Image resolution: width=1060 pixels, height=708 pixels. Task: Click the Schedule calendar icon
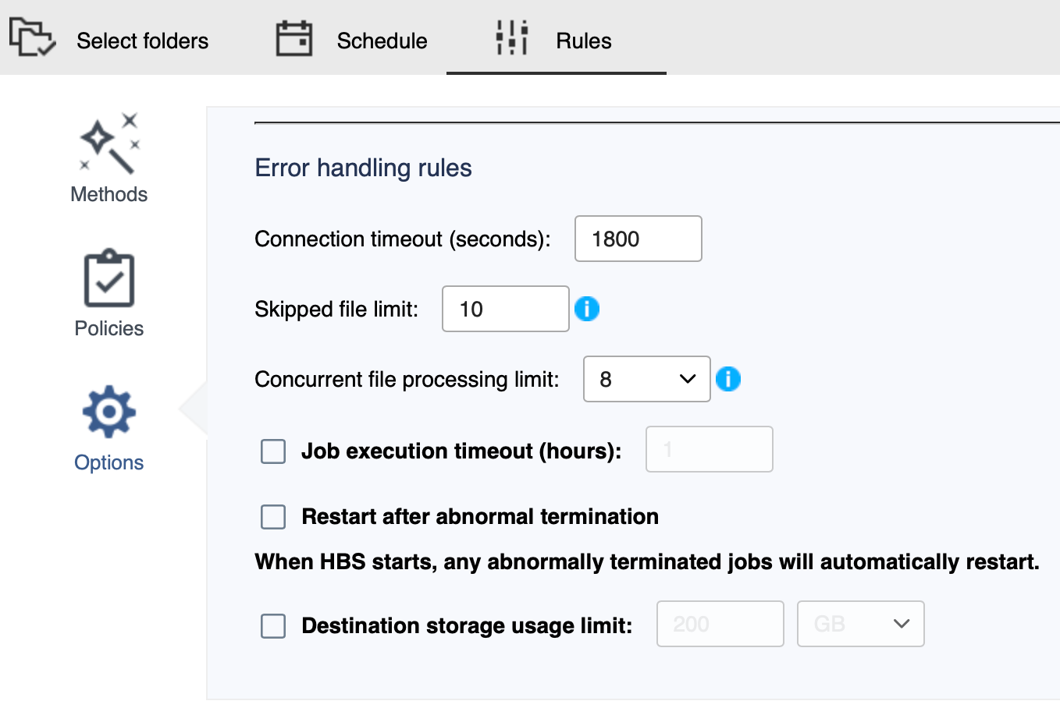[294, 38]
